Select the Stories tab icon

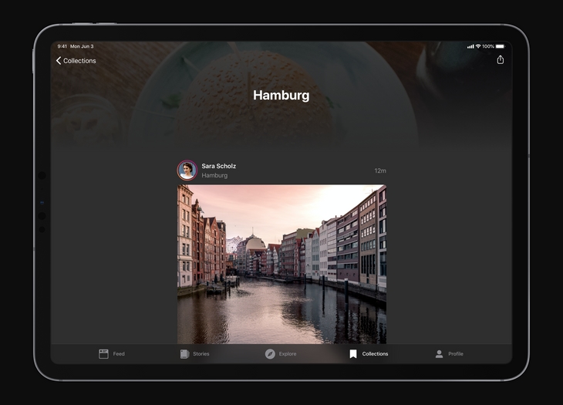184,354
